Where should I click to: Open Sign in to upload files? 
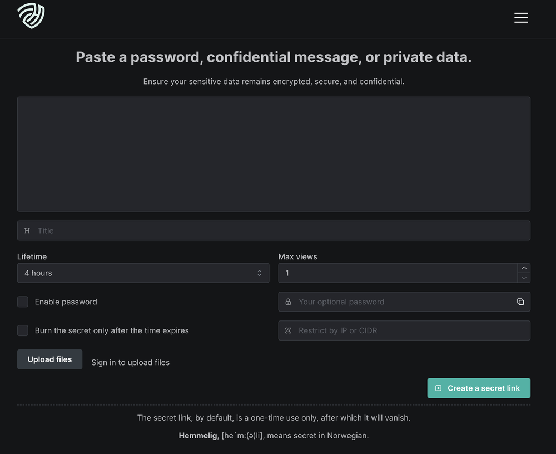(130, 362)
